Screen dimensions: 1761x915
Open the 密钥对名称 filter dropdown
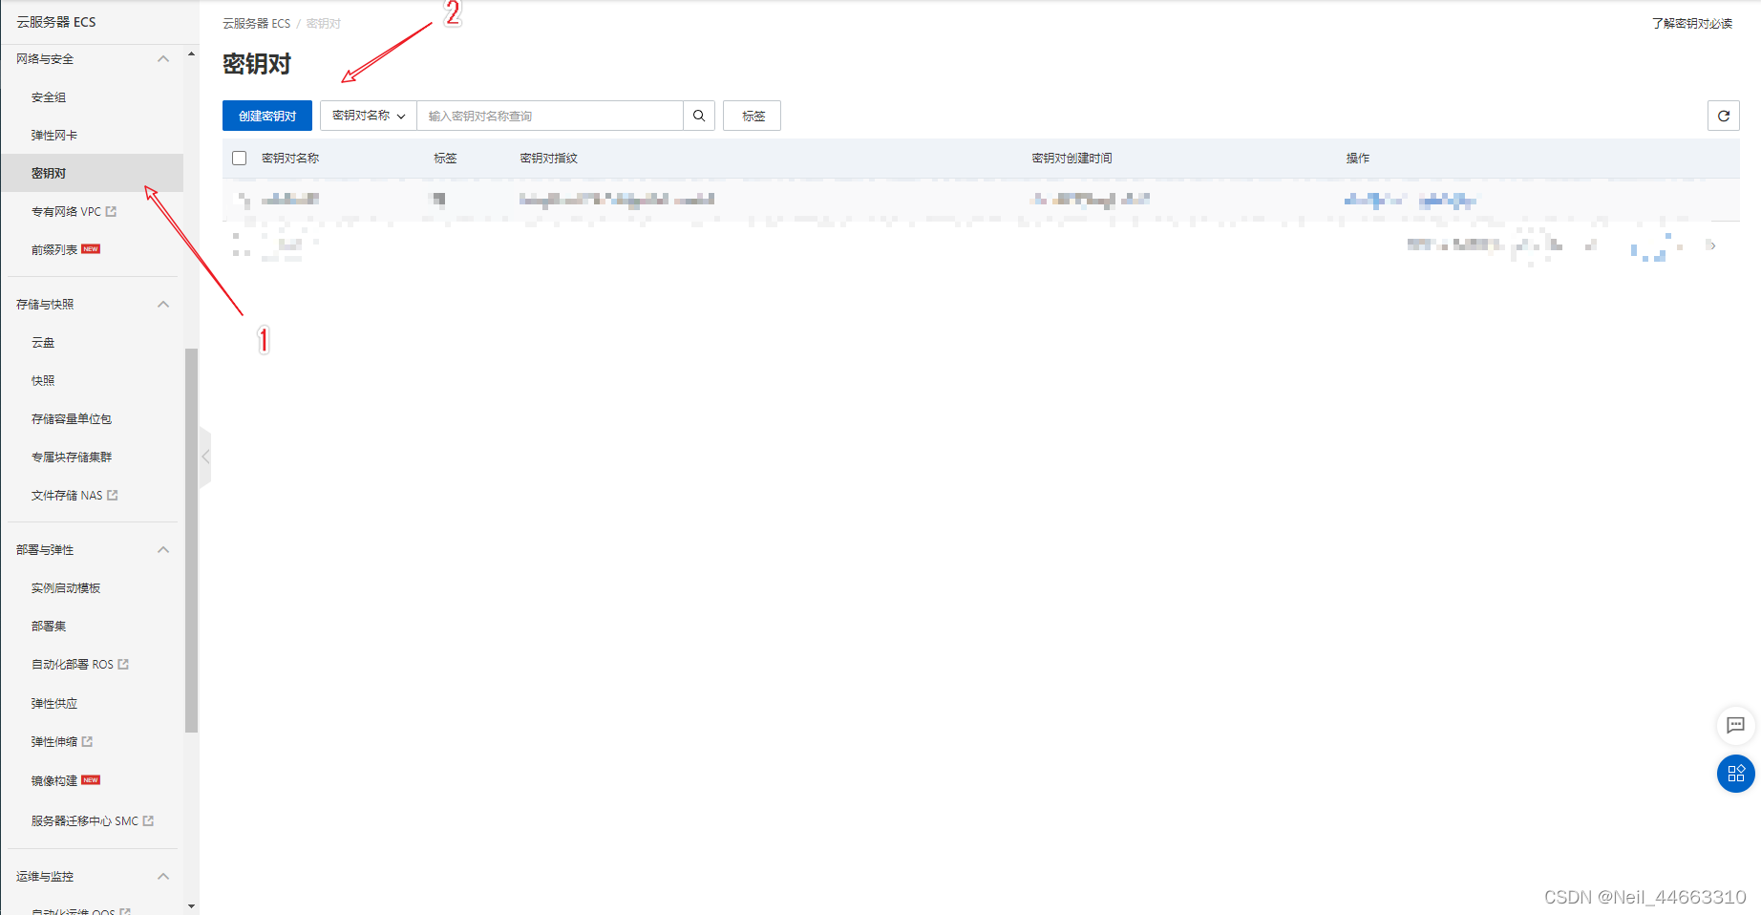pyautogui.click(x=369, y=116)
